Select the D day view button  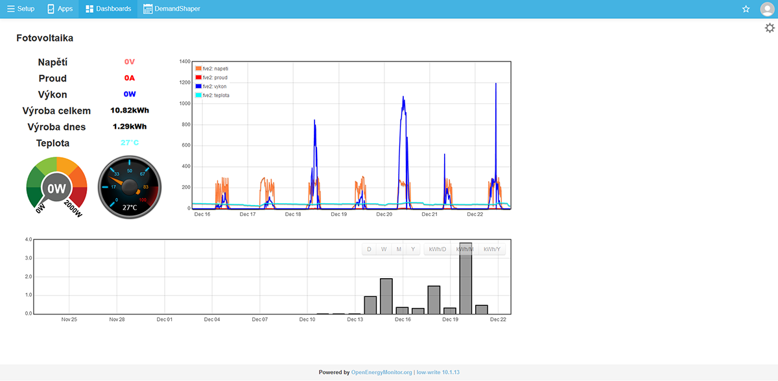(x=369, y=249)
